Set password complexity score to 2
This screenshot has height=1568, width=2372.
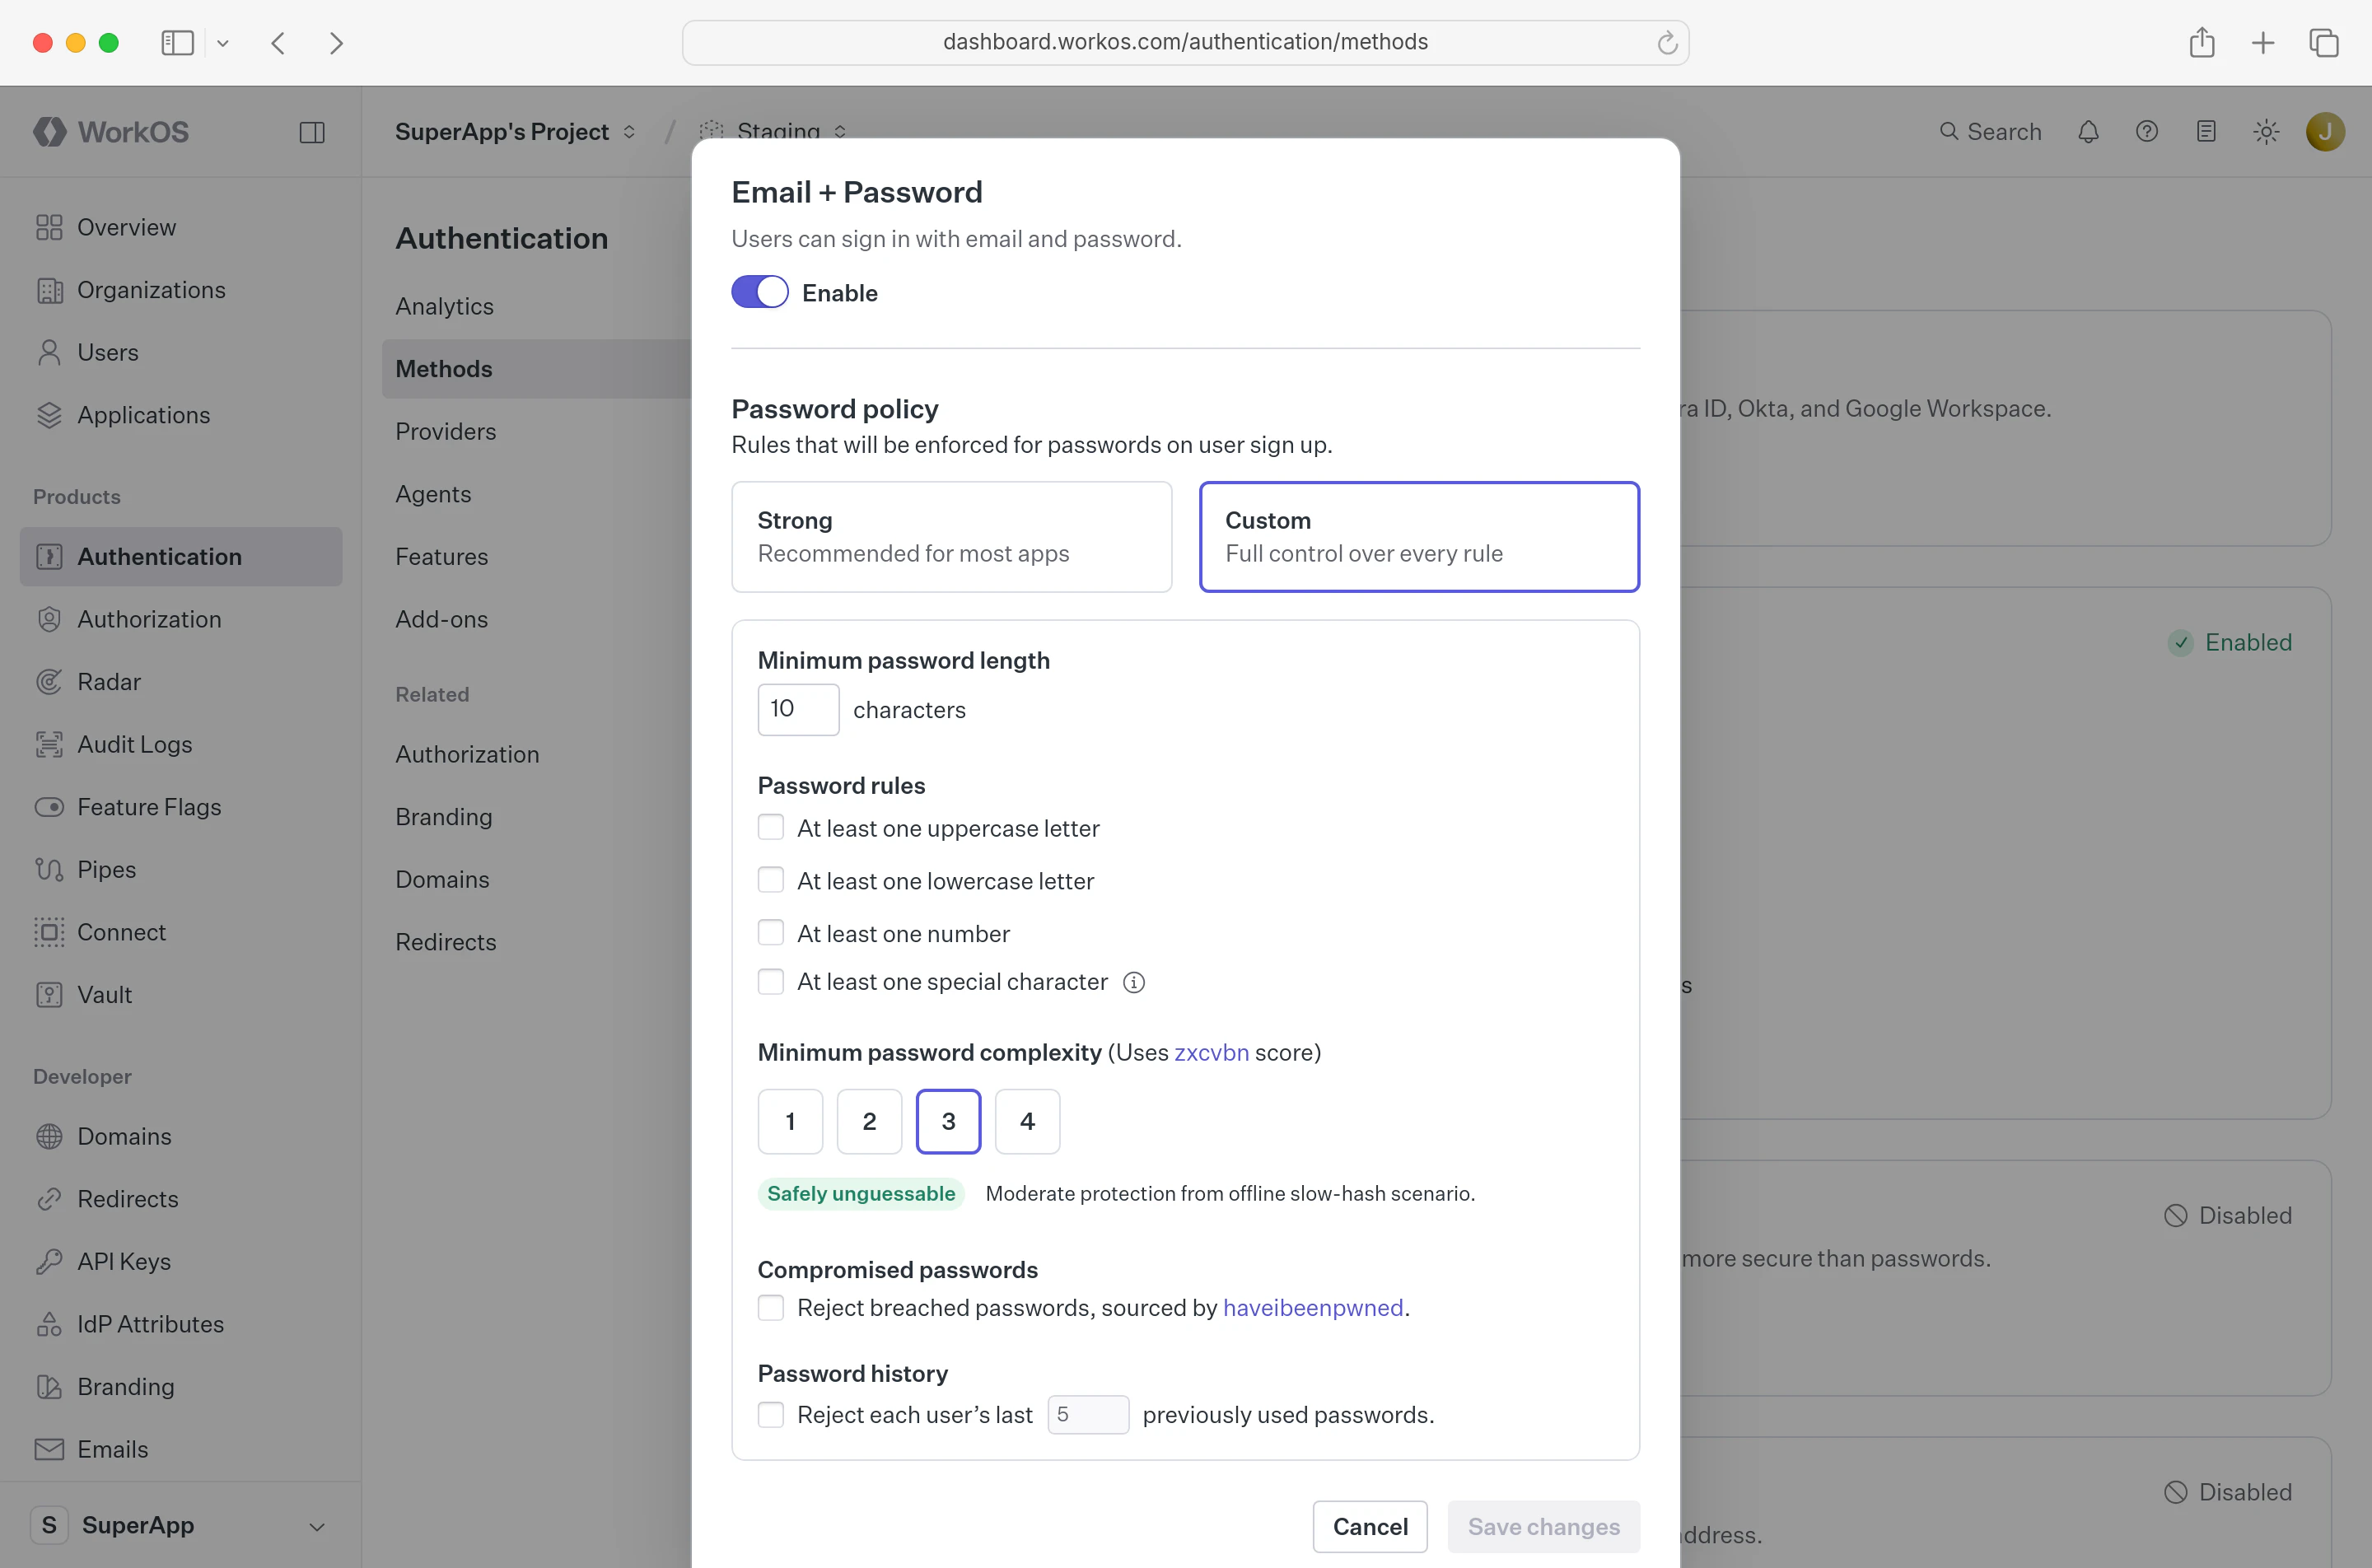(x=869, y=1122)
